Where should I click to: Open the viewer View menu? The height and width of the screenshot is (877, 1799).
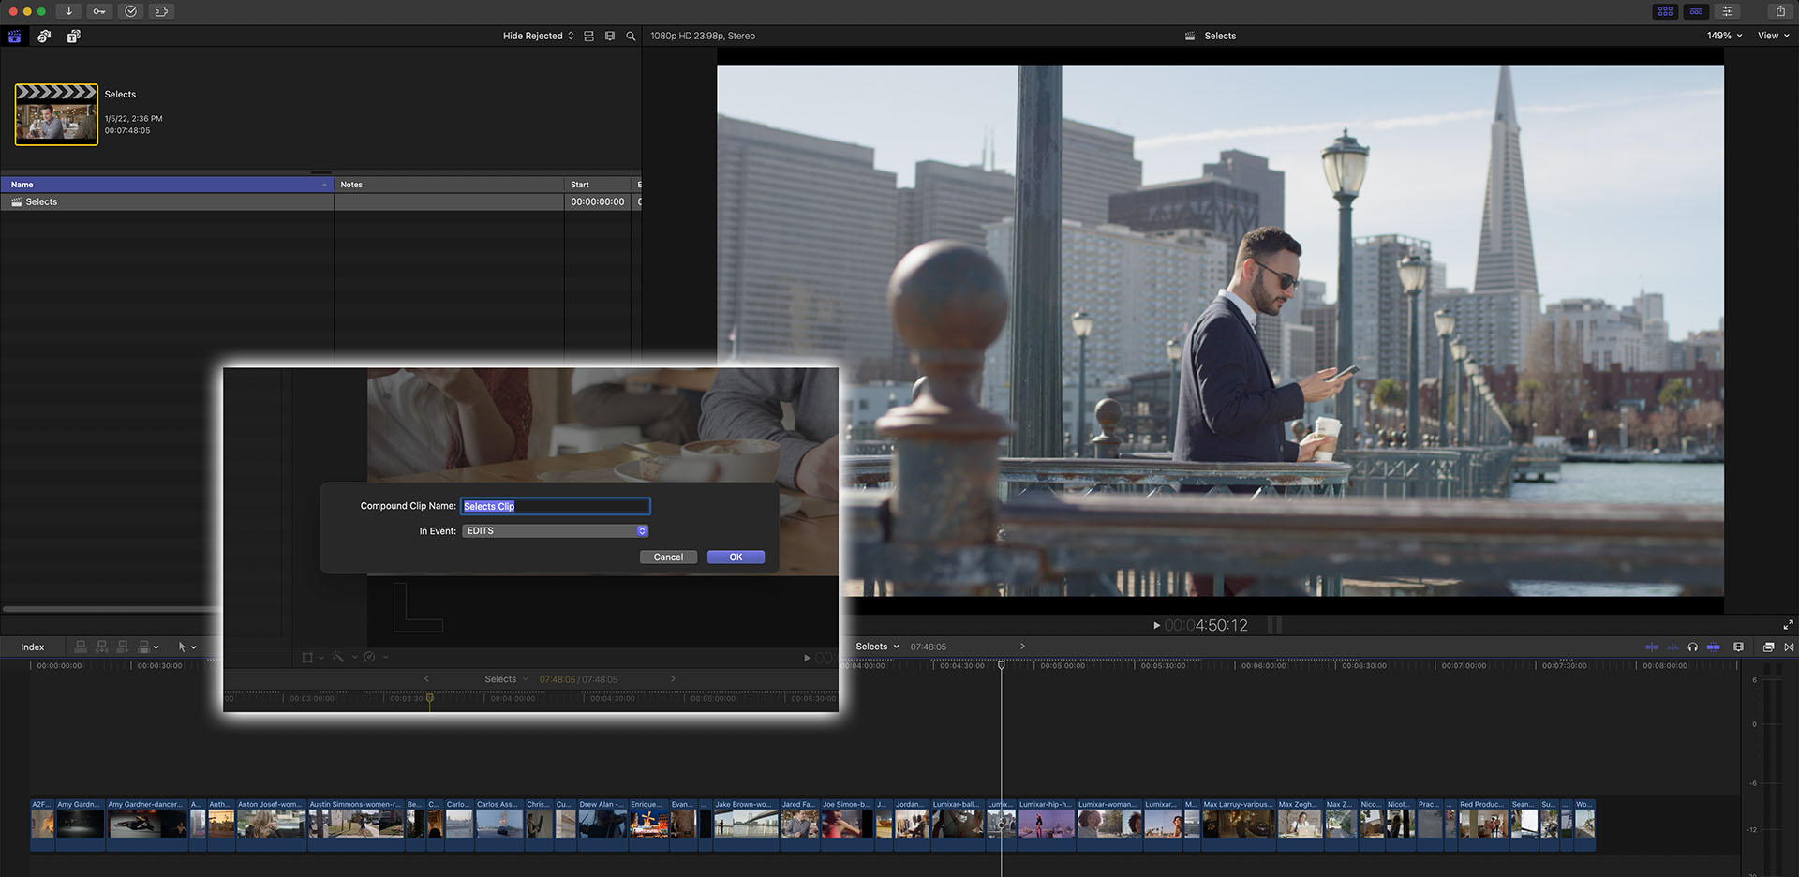tap(1773, 36)
